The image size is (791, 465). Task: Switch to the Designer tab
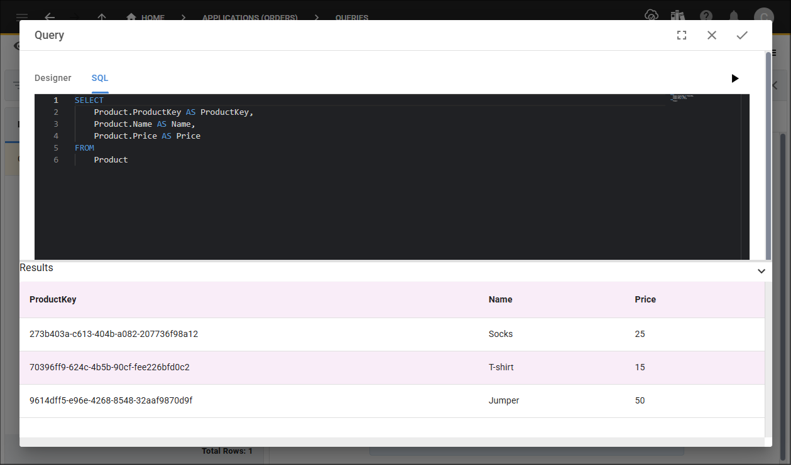[53, 78]
